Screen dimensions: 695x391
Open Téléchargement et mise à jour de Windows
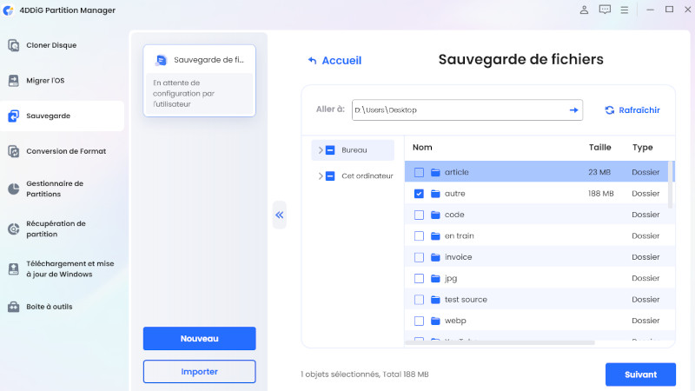(69, 268)
